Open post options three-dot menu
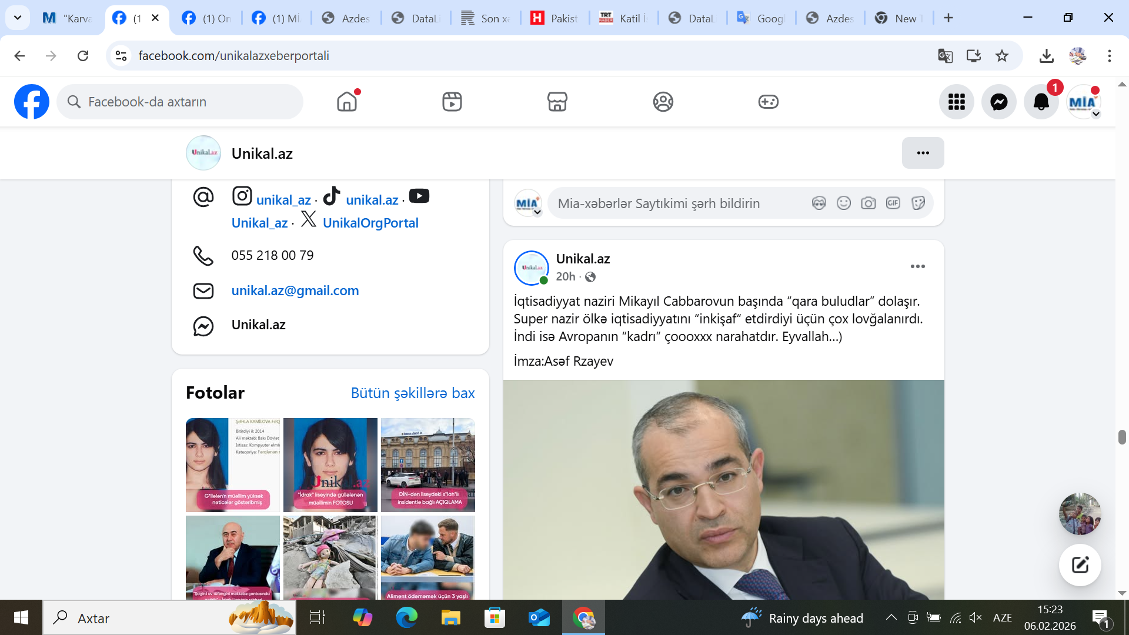 tap(917, 266)
